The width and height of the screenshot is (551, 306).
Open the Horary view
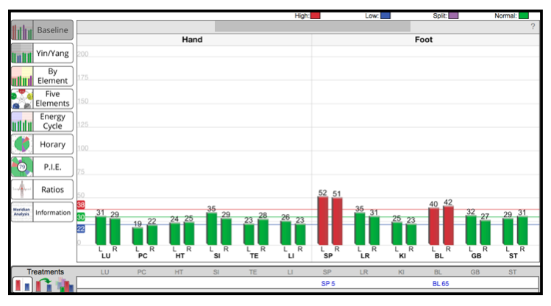pyautogui.click(x=42, y=144)
